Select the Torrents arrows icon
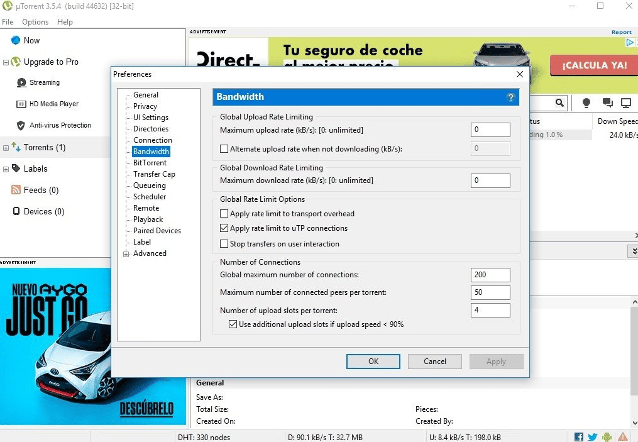 (x=16, y=147)
